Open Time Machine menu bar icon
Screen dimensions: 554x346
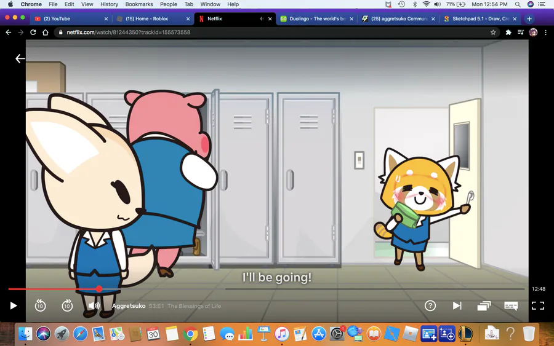[x=401, y=4]
